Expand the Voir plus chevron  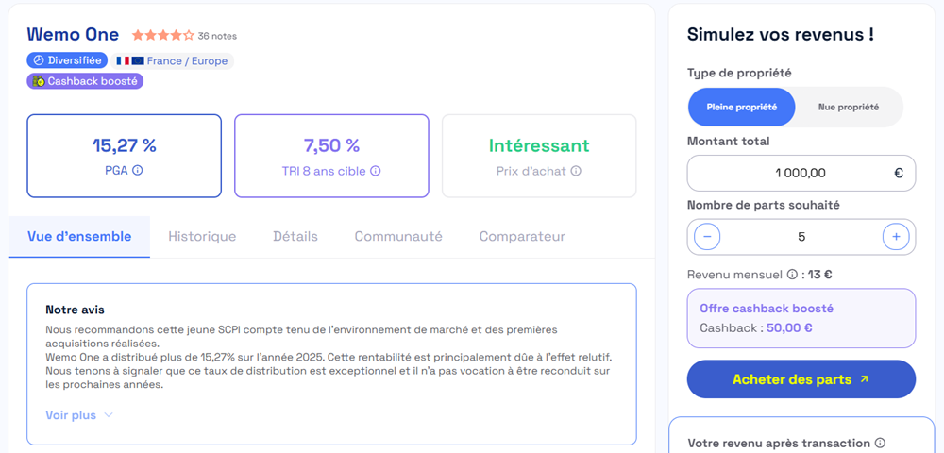tap(109, 415)
